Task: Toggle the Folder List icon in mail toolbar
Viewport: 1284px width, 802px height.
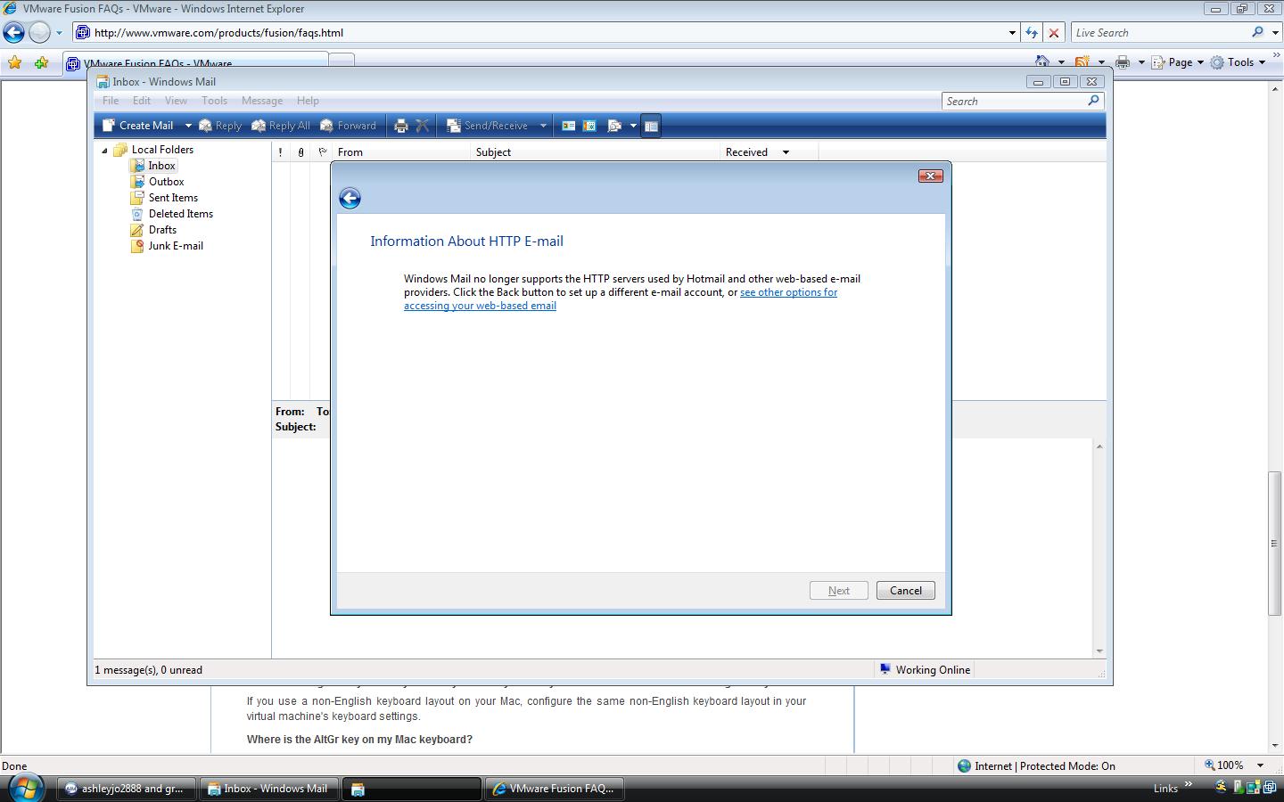Action: click(651, 126)
